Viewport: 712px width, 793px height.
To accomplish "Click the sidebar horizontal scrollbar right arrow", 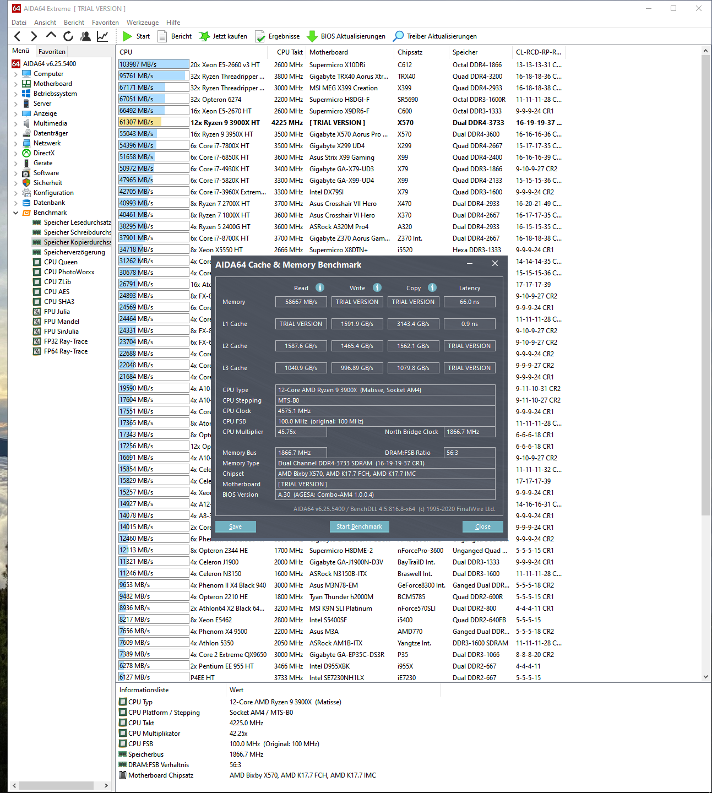I will [106, 785].
